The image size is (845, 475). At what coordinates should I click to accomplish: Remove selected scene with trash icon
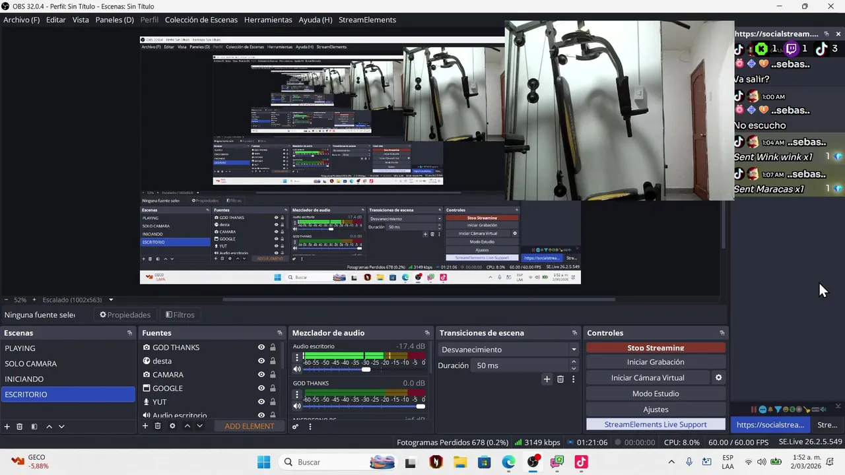coord(20,427)
